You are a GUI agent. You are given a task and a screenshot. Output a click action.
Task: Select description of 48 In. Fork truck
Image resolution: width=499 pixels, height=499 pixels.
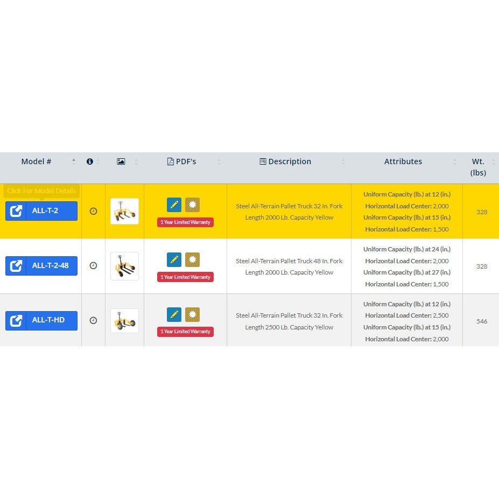289,266
